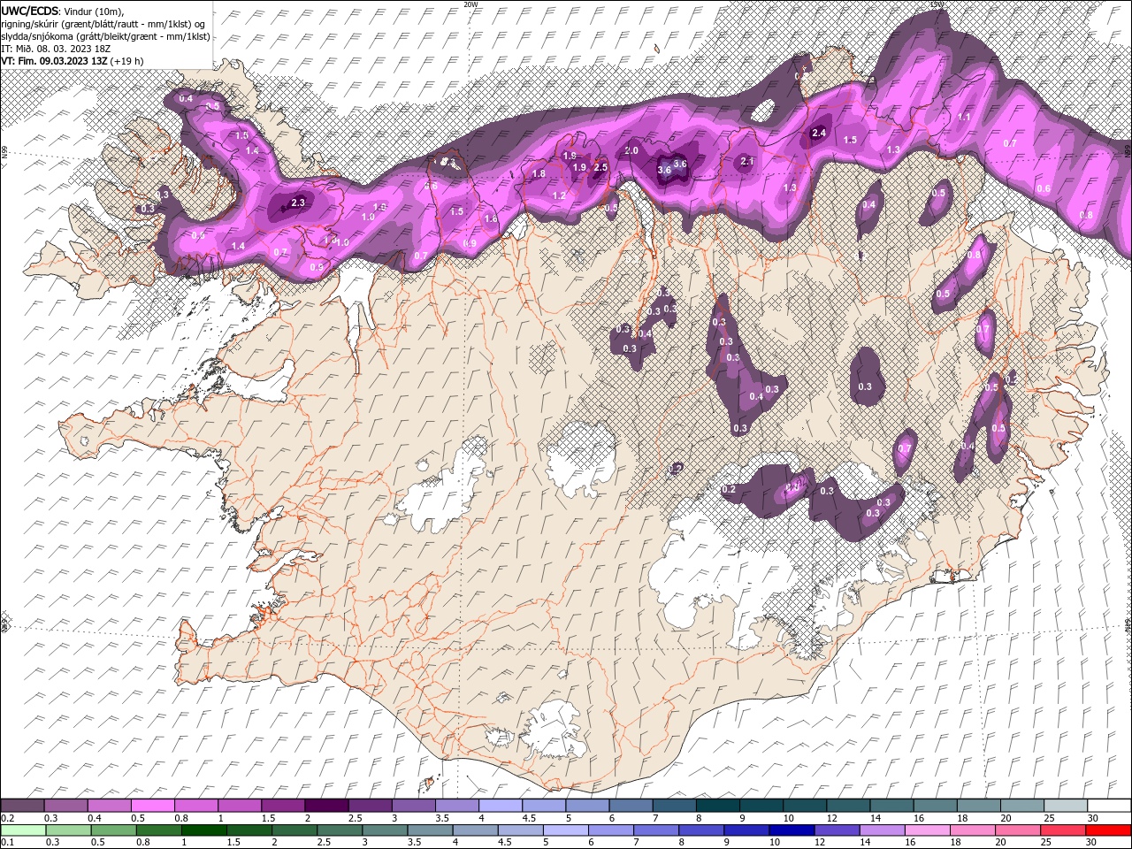
Task: Click the dusky purple 0.2 snow legend swatch
Action: point(23,806)
